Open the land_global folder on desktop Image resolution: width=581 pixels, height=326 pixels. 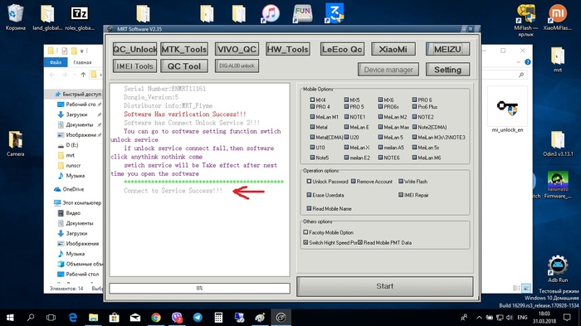47,17
